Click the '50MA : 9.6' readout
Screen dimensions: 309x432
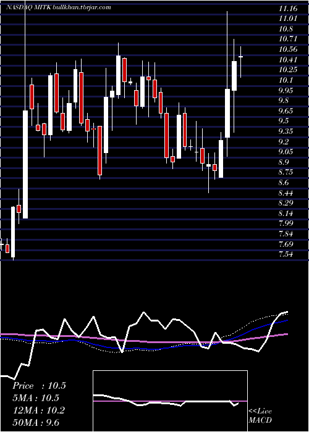click(x=36, y=423)
